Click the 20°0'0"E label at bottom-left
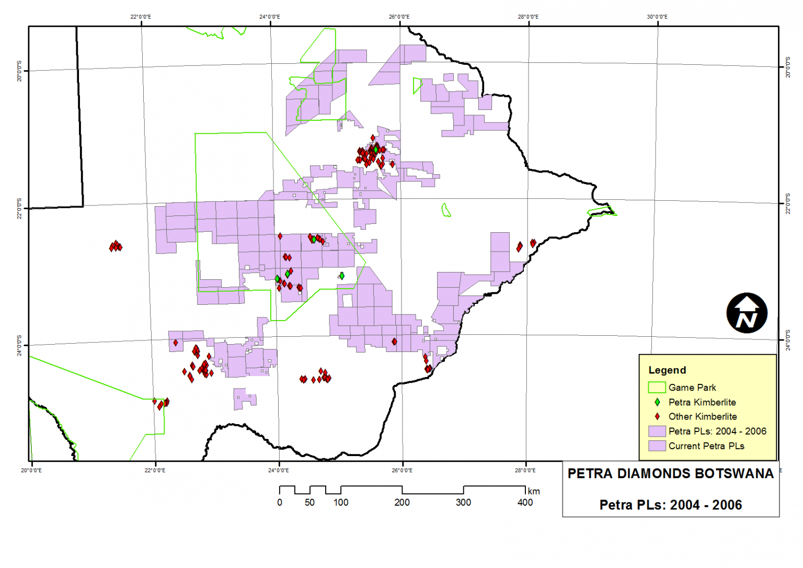Viewport: 803px width, 568px height. (x=31, y=470)
